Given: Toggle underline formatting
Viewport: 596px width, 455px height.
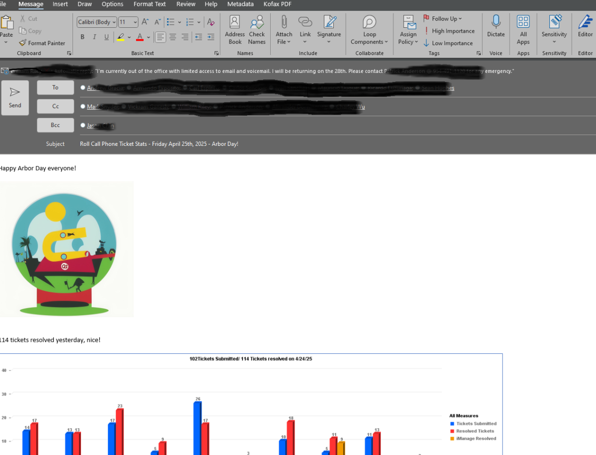Looking at the screenshot, I should pyautogui.click(x=106, y=37).
